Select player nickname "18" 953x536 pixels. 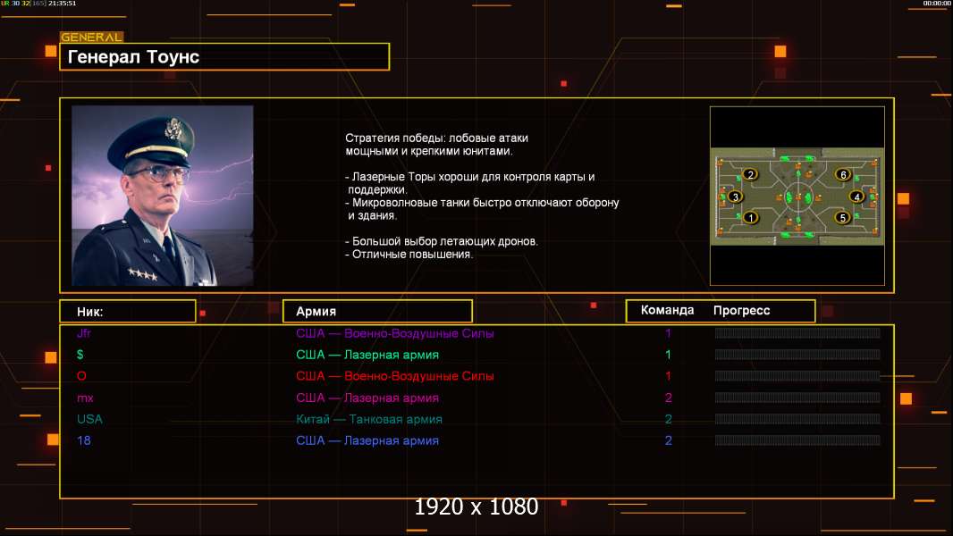[84, 440]
